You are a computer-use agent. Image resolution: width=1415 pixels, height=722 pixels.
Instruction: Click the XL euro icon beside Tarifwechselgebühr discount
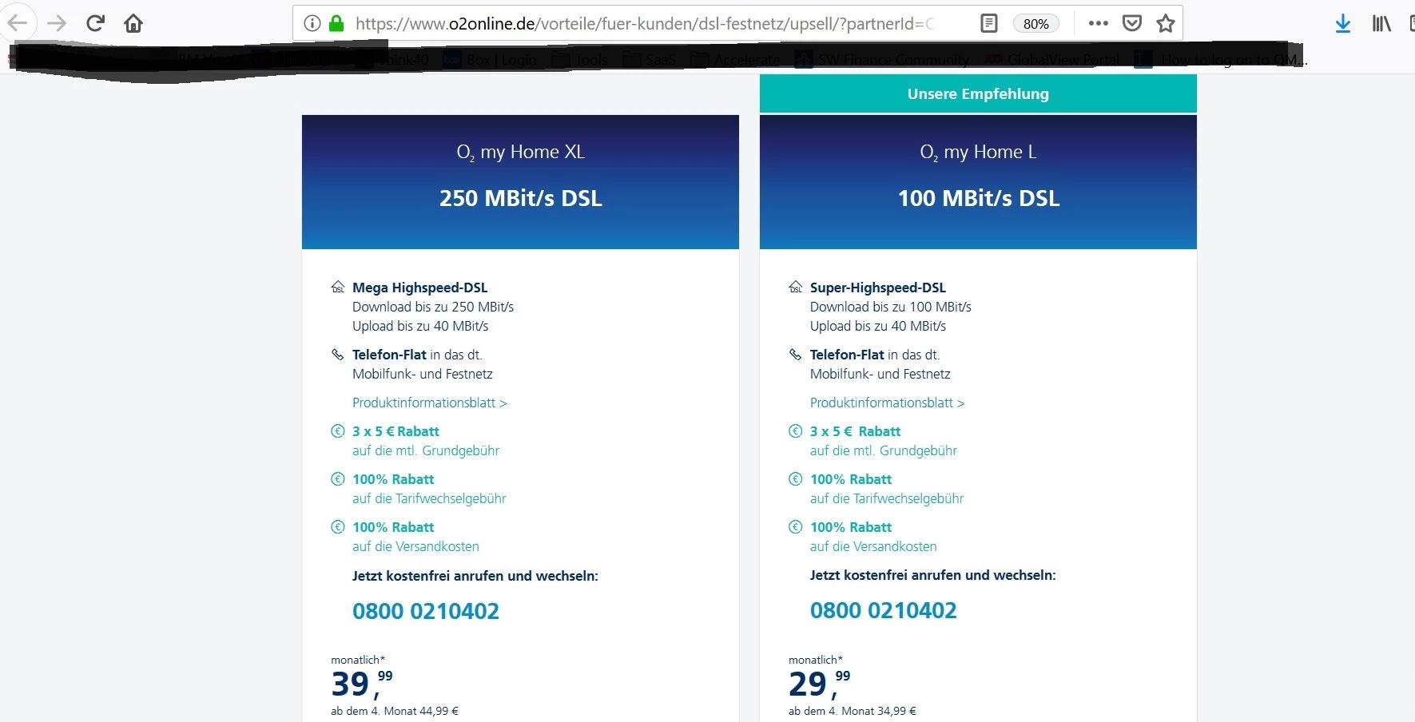[x=338, y=479]
